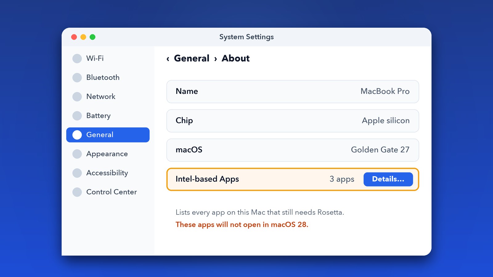This screenshot has width=493, height=277.
Task: Click the Accessibility sidebar icon
Action: click(x=77, y=173)
